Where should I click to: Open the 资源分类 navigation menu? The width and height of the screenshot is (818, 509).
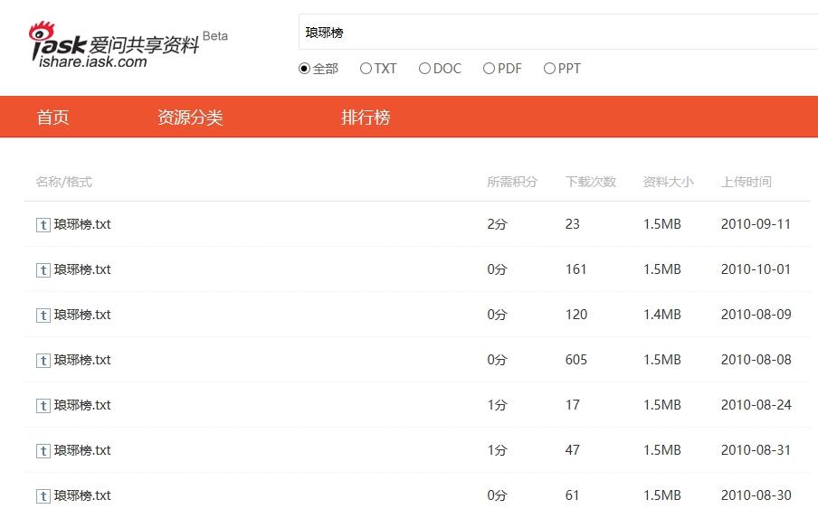pos(190,118)
